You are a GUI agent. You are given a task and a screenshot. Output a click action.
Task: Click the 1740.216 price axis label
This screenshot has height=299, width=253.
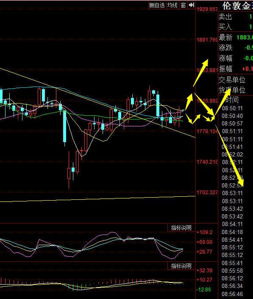pyautogui.click(x=207, y=162)
